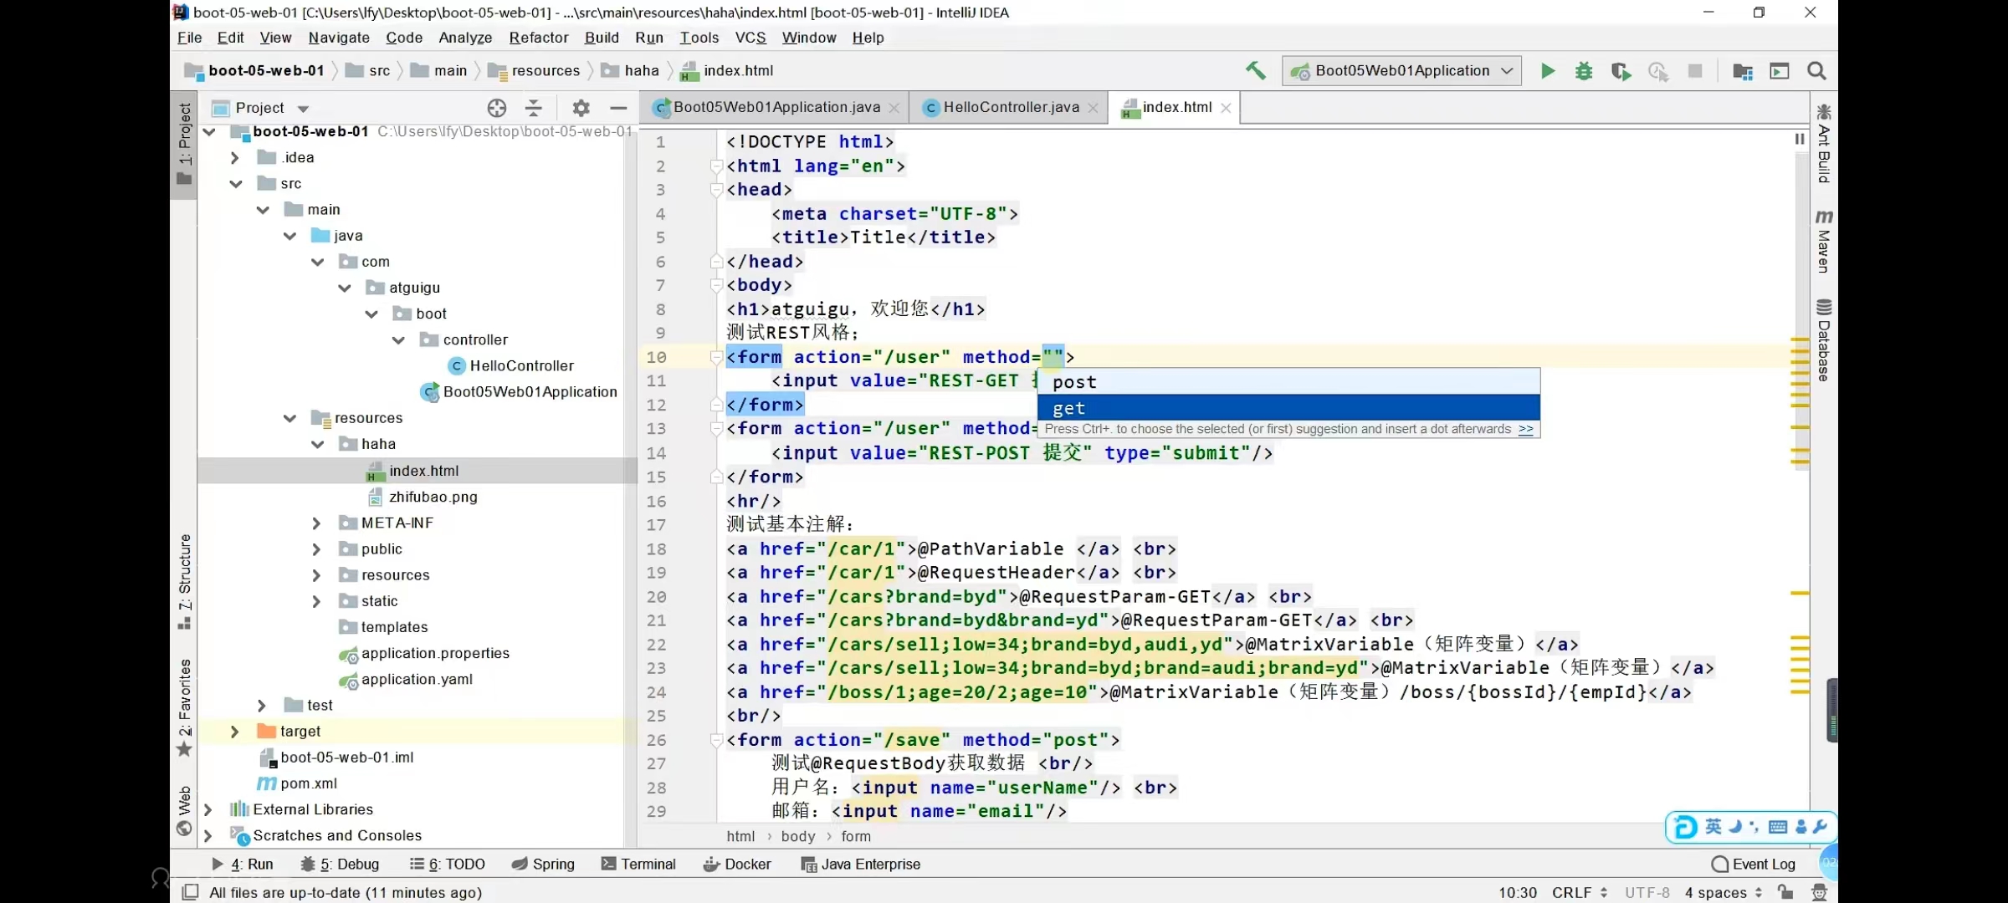Select the post completion suggestion
The image size is (2008, 903).
pyautogui.click(x=1074, y=382)
